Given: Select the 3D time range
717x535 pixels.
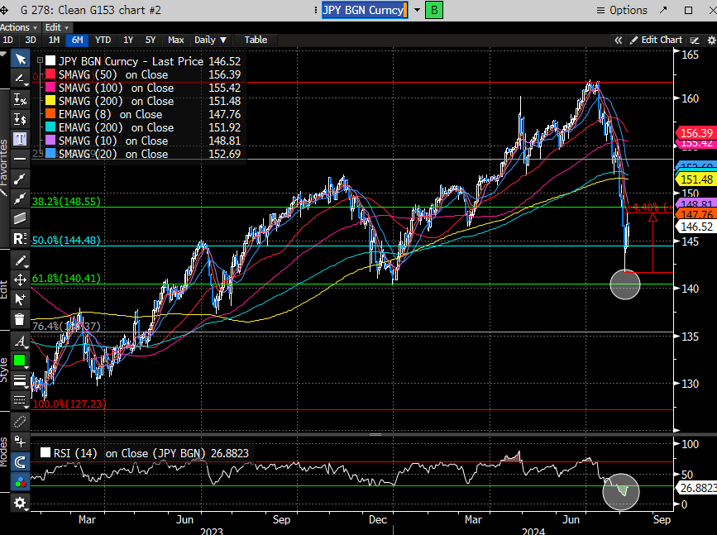Looking at the screenshot, I should [30, 40].
